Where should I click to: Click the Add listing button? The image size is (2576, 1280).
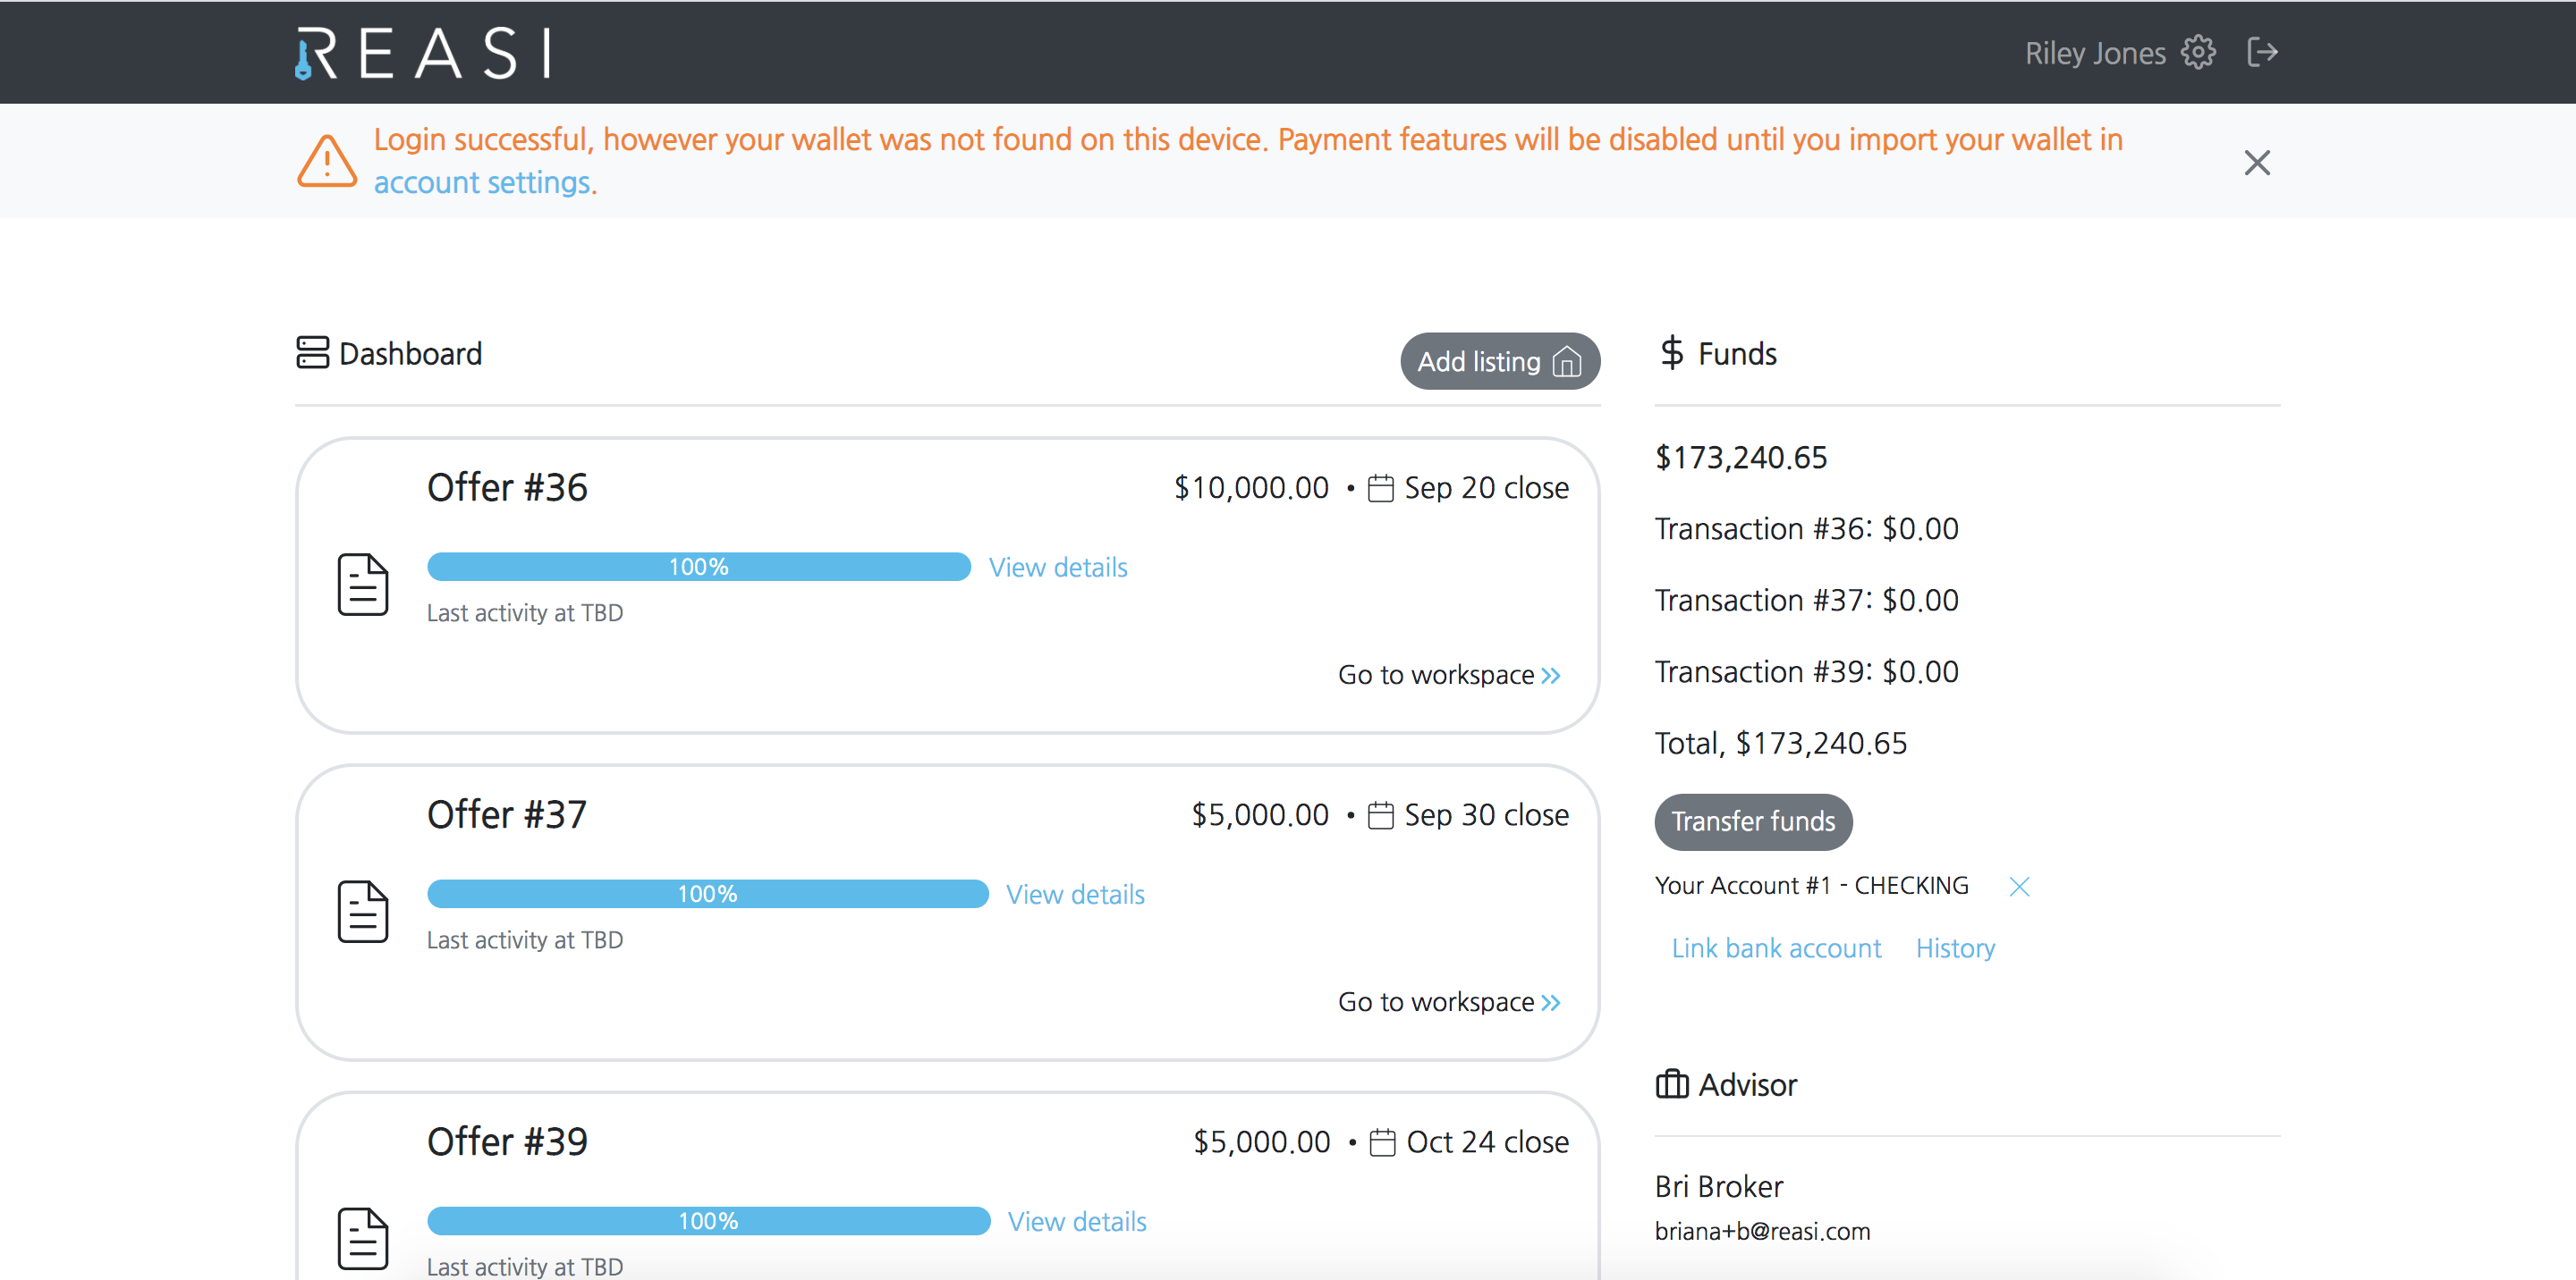tap(1500, 361)
